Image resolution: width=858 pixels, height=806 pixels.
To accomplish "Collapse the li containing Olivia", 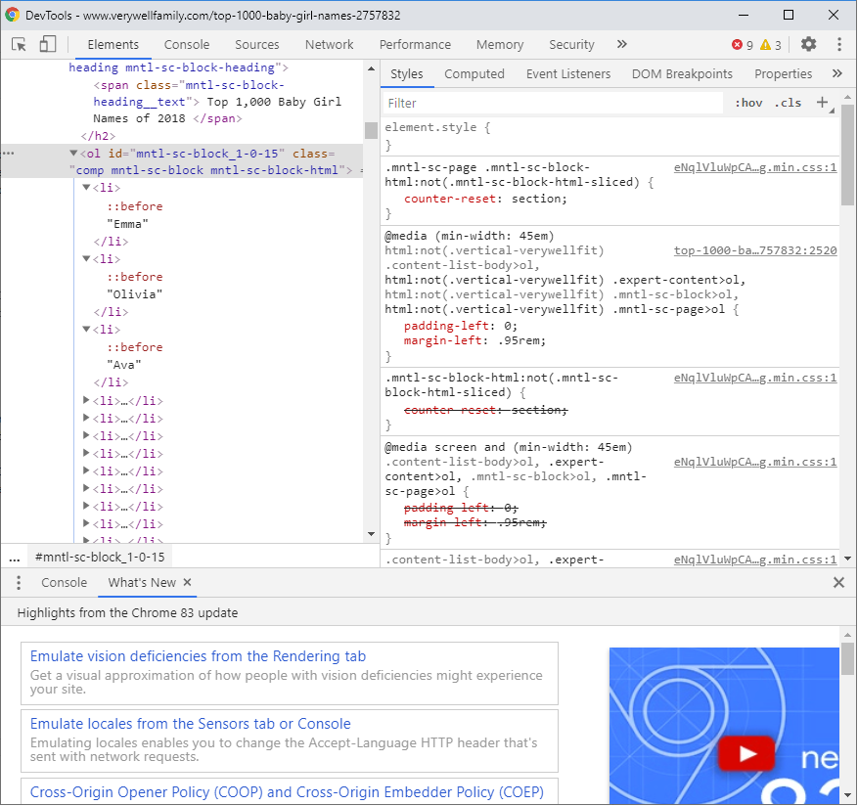I will (x=86, y=258).
